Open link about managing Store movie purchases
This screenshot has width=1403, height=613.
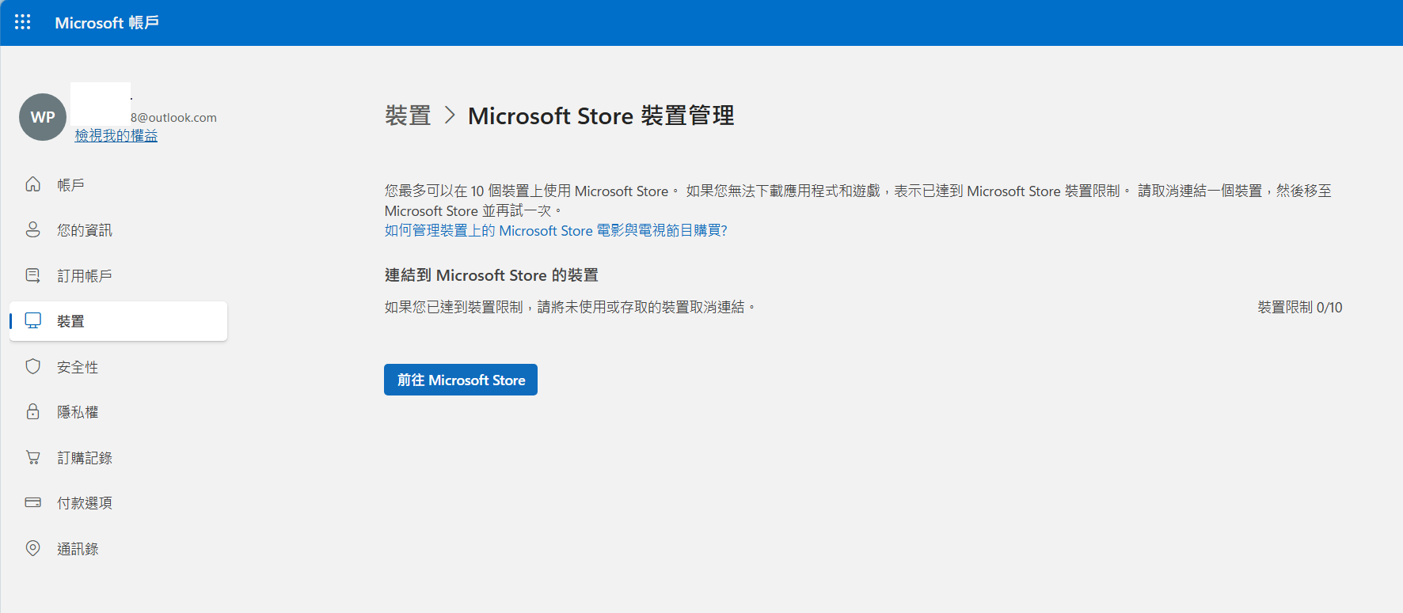click(556, 230)
